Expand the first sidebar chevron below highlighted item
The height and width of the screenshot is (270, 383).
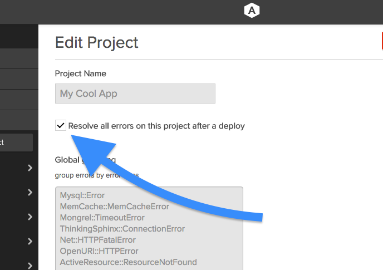[x=30, y=168]
